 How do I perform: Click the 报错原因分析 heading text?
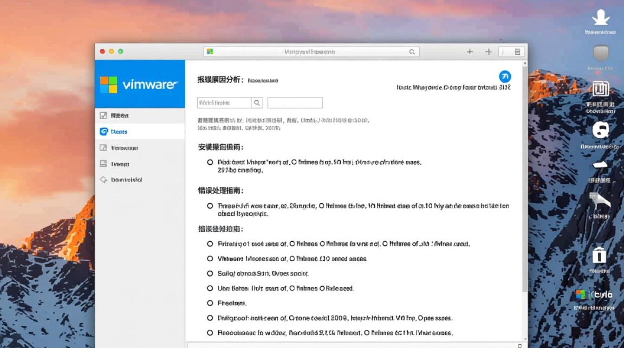221,80
